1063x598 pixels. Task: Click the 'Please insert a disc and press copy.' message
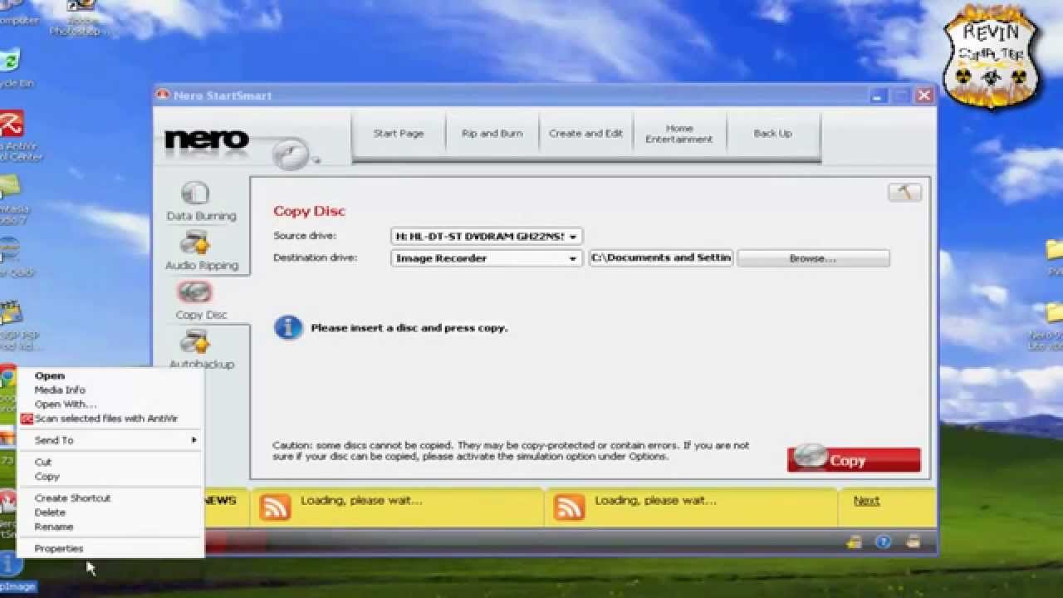tap(409, 328)
